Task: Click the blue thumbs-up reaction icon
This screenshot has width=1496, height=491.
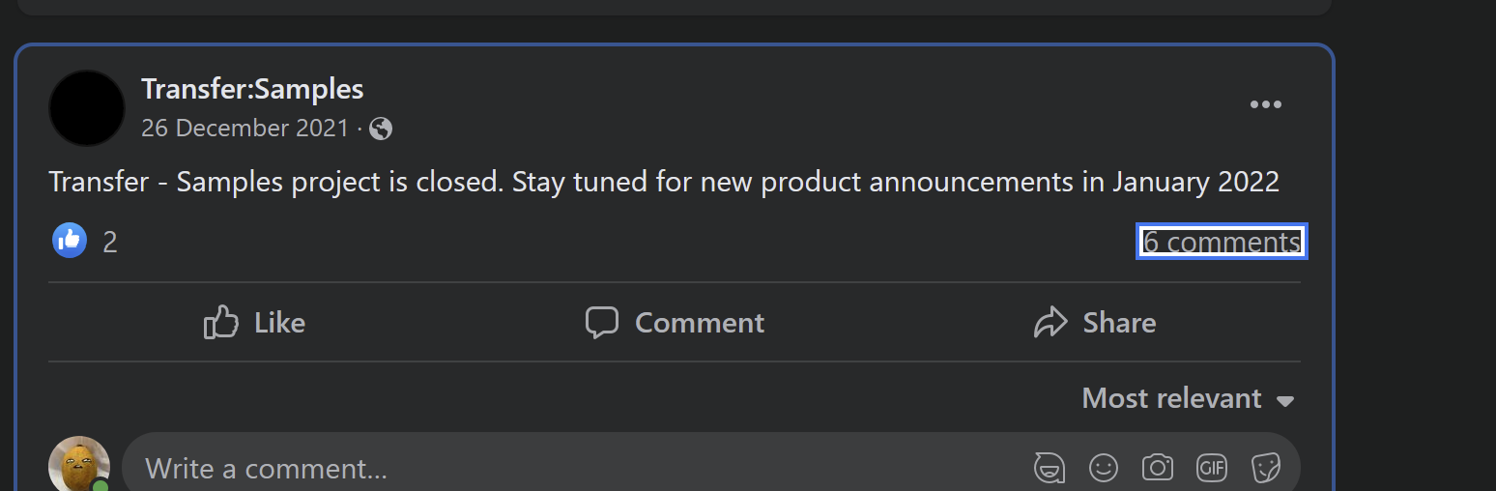Action: 70,241
